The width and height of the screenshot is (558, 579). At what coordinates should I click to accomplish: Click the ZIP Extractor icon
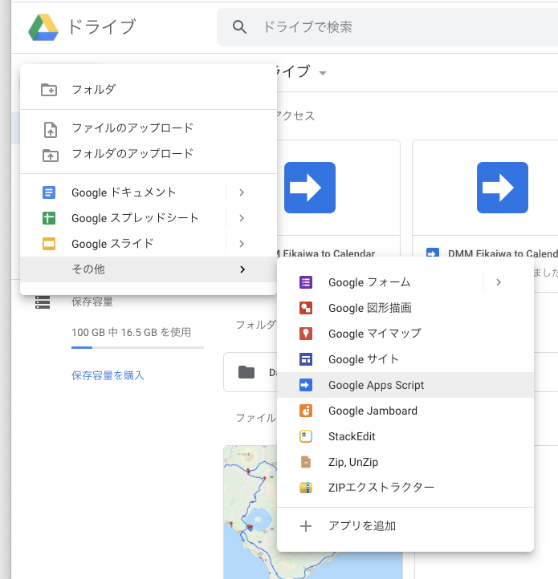306,488
